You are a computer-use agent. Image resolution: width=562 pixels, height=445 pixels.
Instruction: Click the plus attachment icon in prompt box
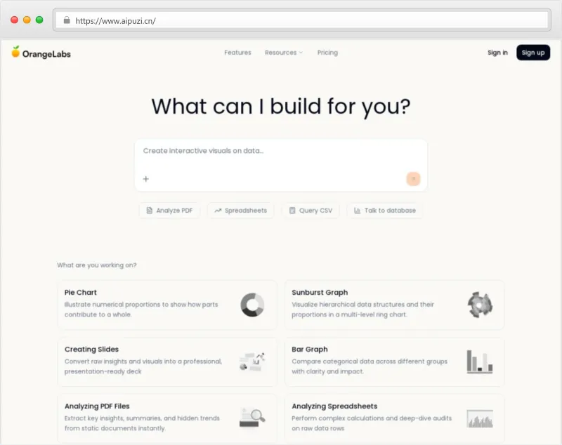(146, 179)
